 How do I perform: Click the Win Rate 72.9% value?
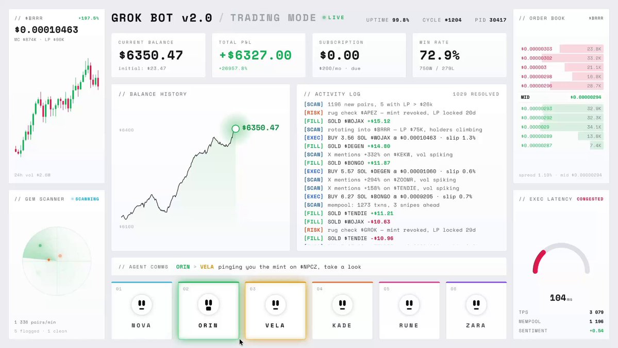click(440, 55)
